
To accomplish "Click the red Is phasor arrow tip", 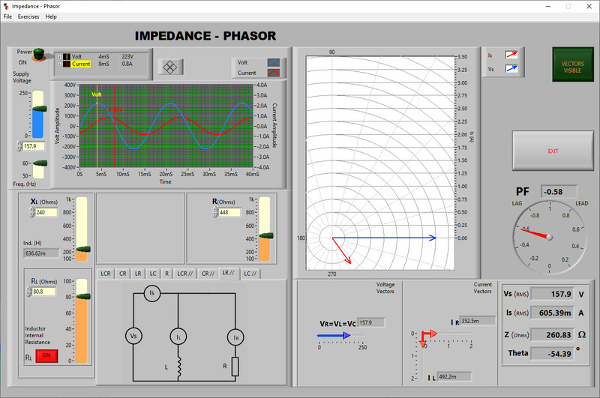I will [x=348, y=261].
